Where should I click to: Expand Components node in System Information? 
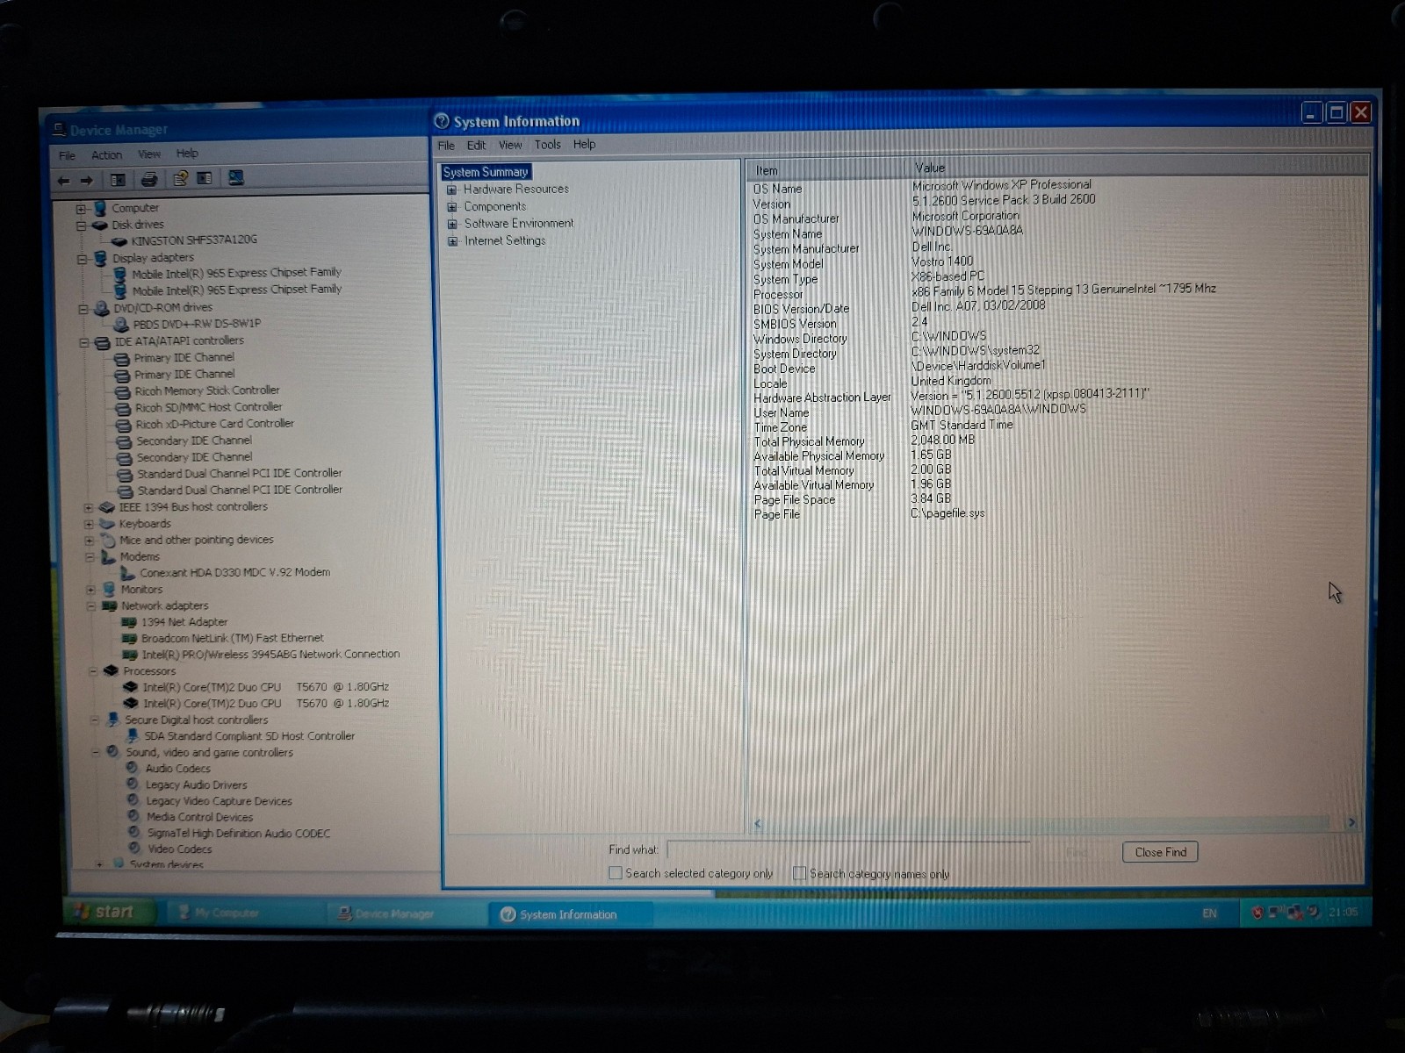pyautogui.click(x=452, y=207)
